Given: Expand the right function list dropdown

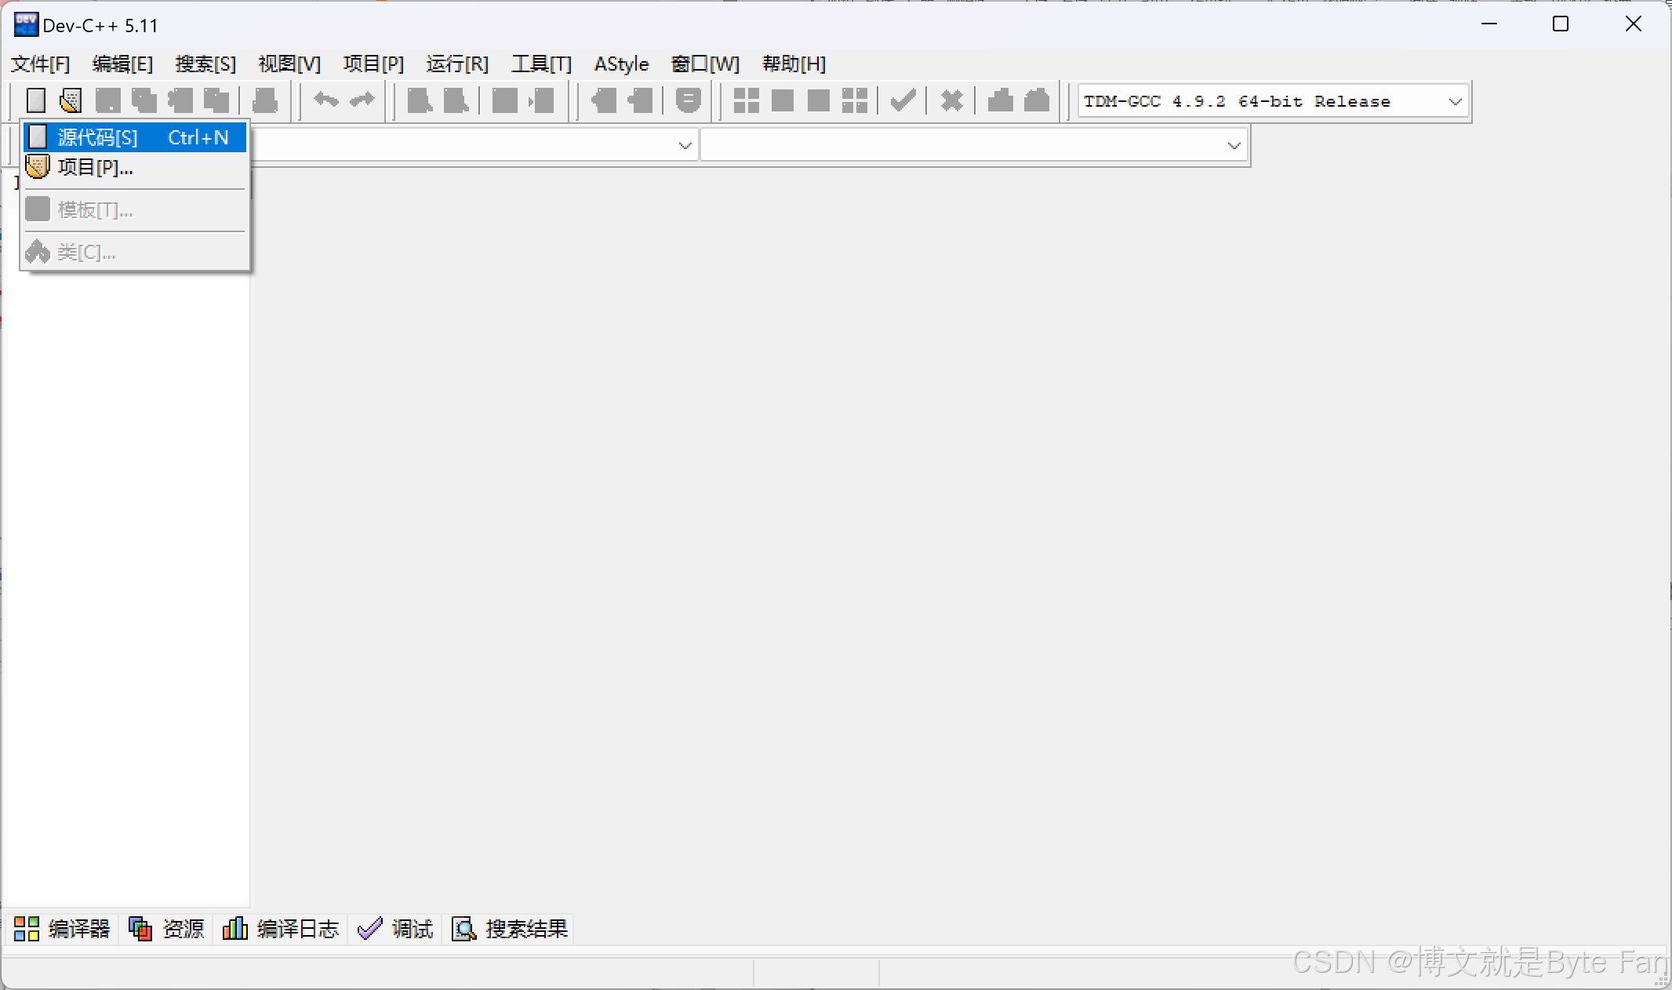Looking at the screenshot, I should click(x=1234, y=145).
